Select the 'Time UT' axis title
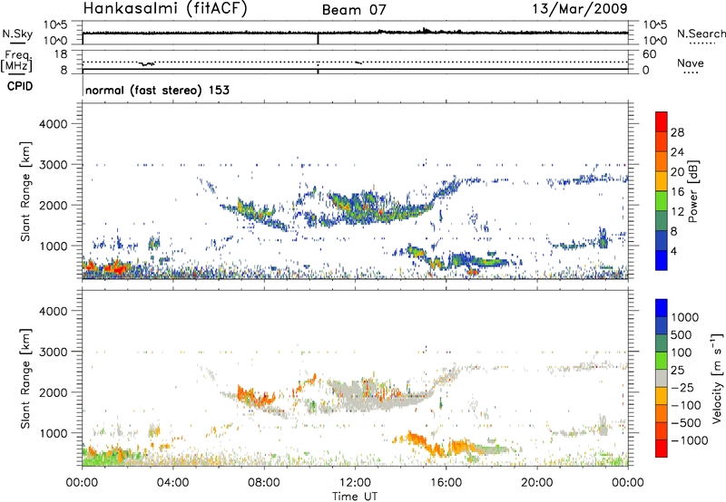The image size is (726, 502). click(355, 497)
